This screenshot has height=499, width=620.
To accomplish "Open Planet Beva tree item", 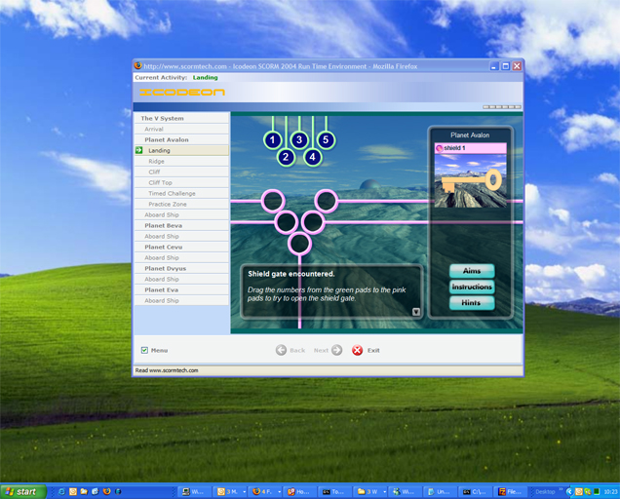I will coord(182,225).
